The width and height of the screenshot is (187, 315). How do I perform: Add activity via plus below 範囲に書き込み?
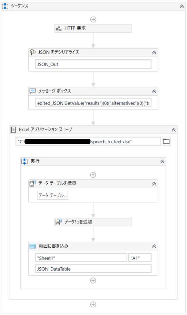[x=93, y=281]
